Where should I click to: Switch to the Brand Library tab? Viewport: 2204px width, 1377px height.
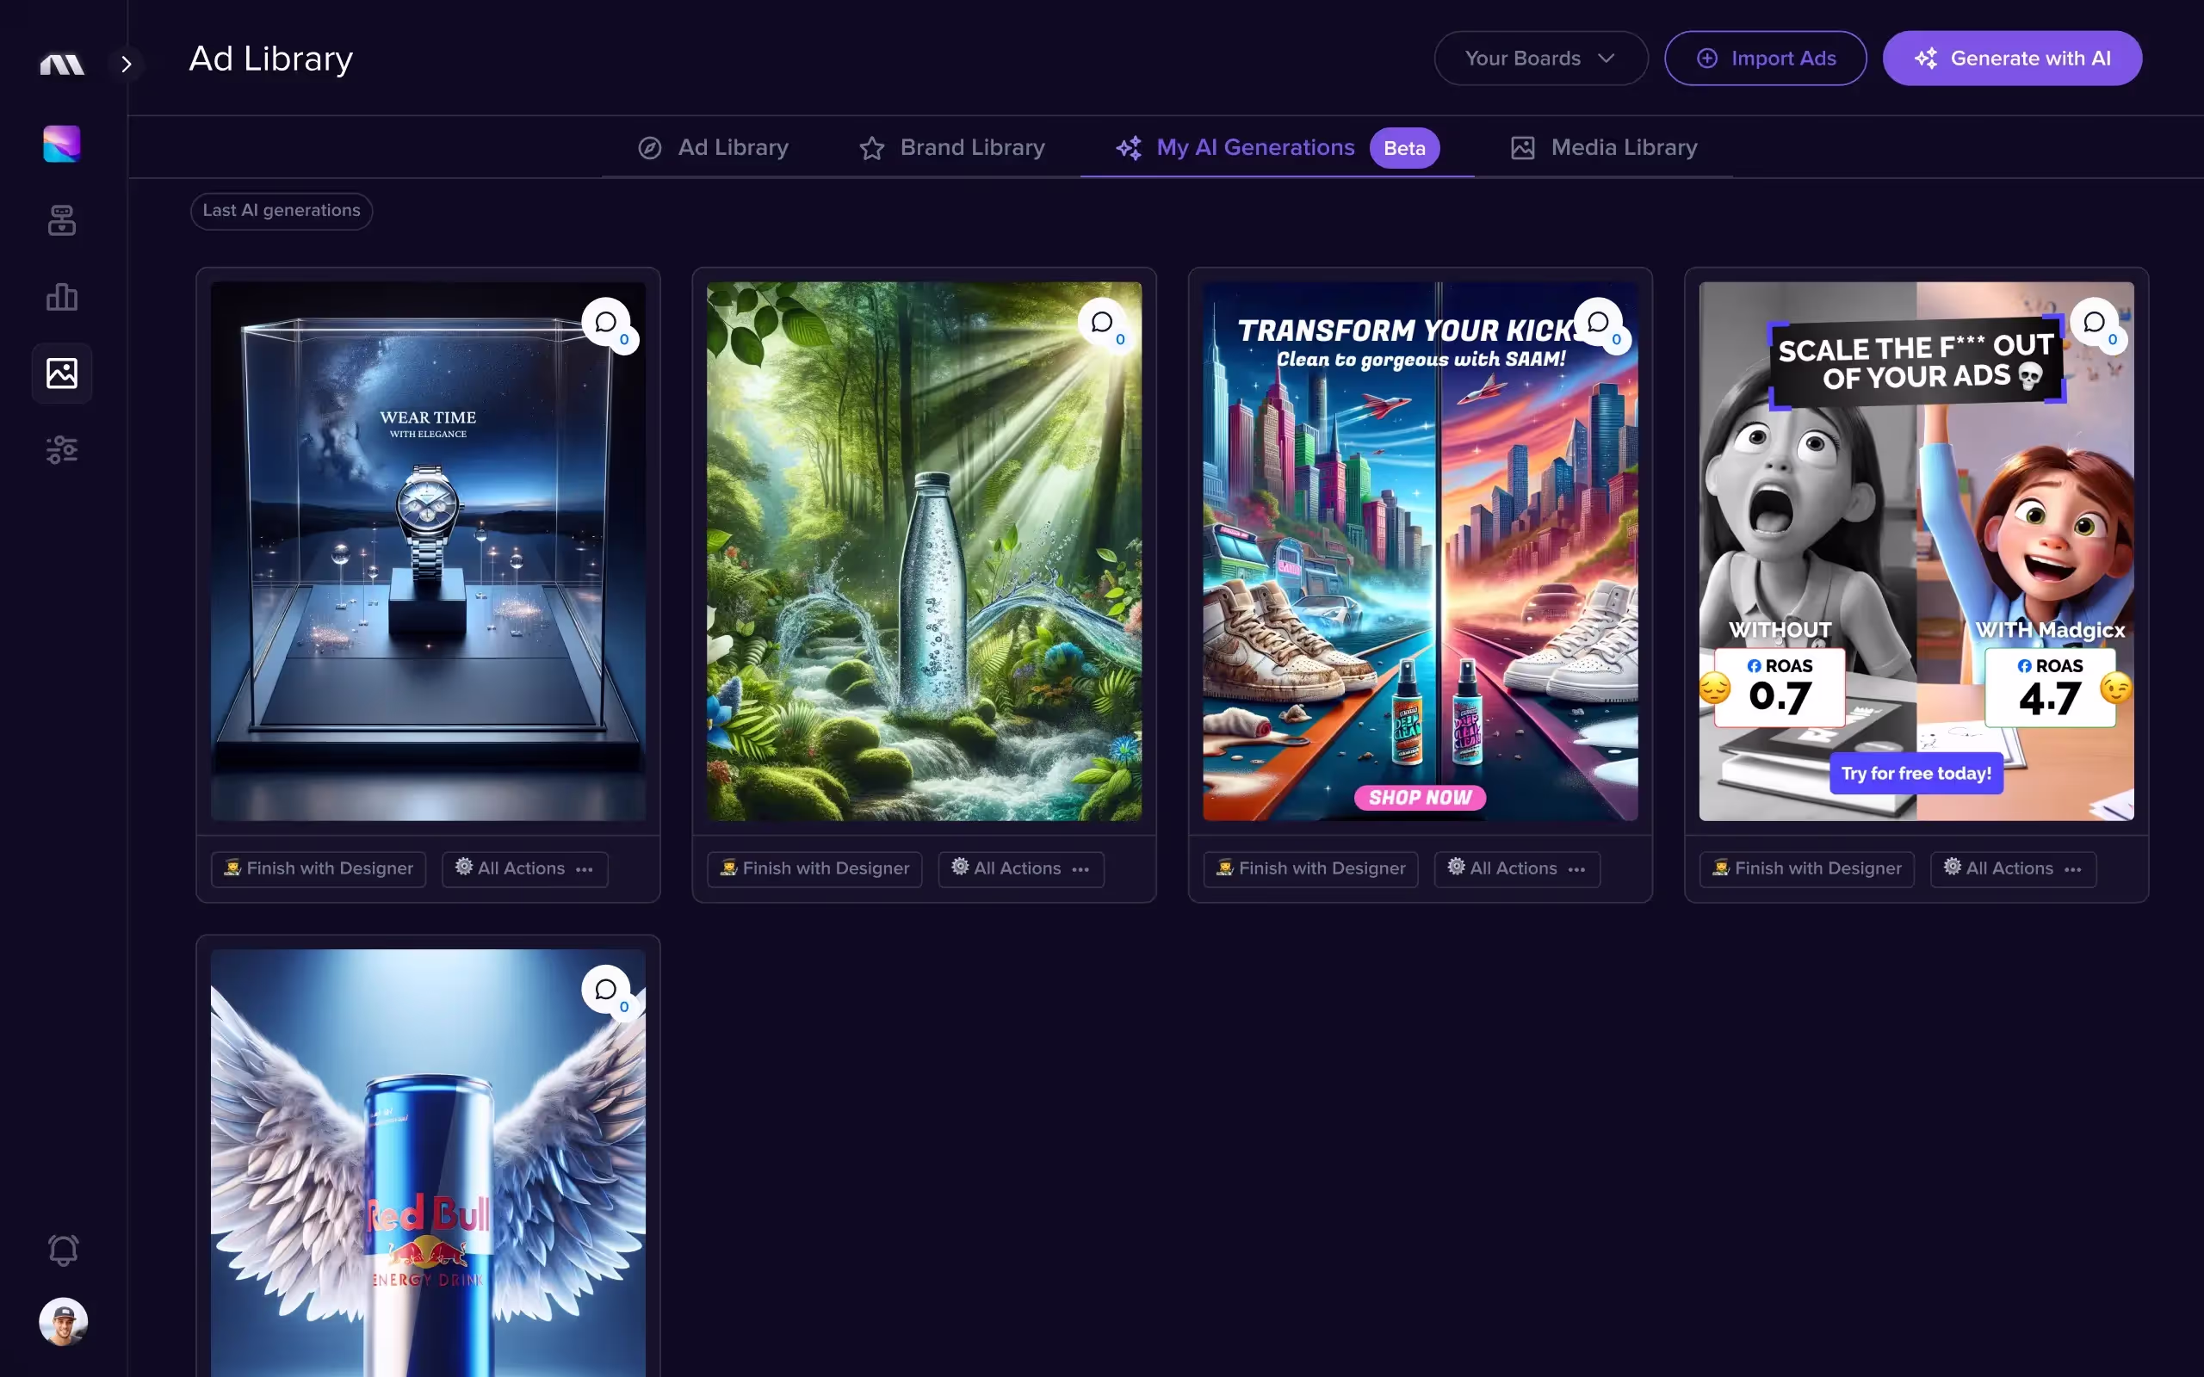click(951, 147)
